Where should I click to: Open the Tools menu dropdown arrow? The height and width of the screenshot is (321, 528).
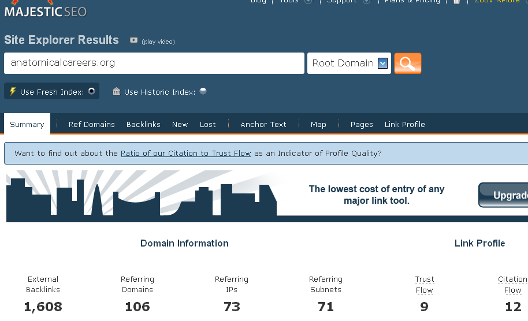(x=308, y=1)
